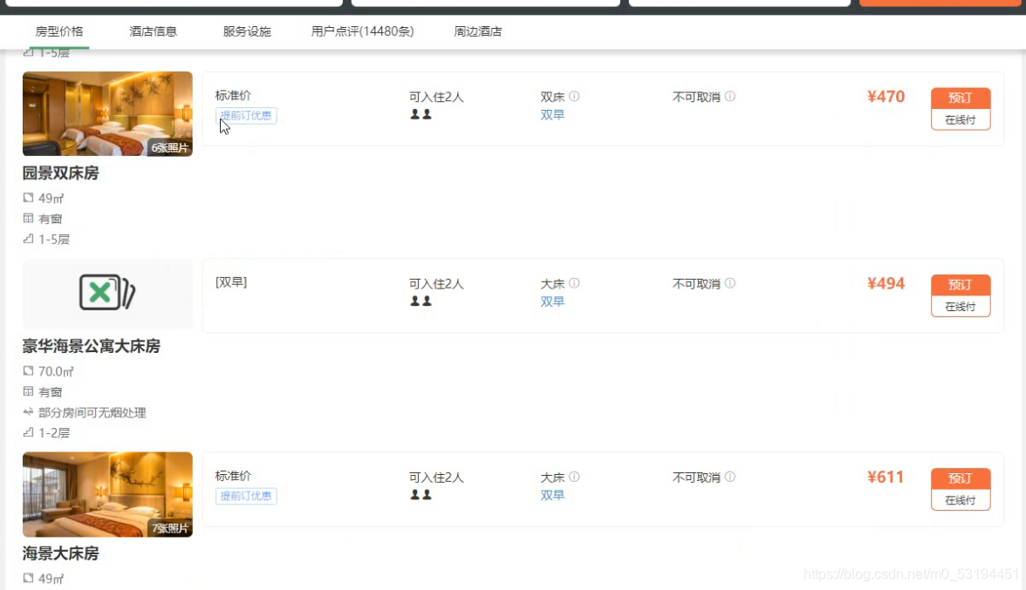Click info icon beside 不可取消 in ¥611 row
This screenshot has width=1026, height=590.
(x=730, y=477)
